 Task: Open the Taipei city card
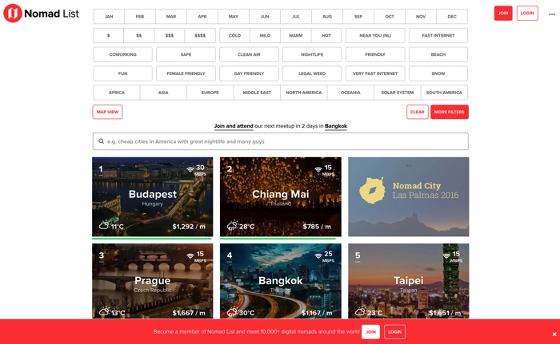click(x=409, y=281)
